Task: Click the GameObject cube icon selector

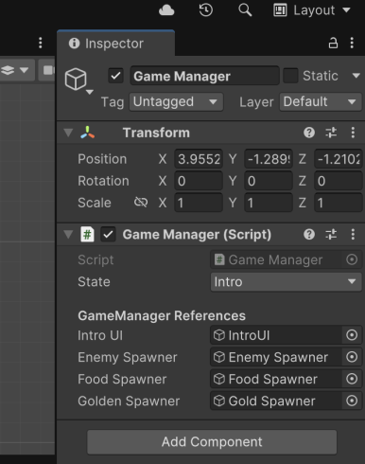Action: 78,80
